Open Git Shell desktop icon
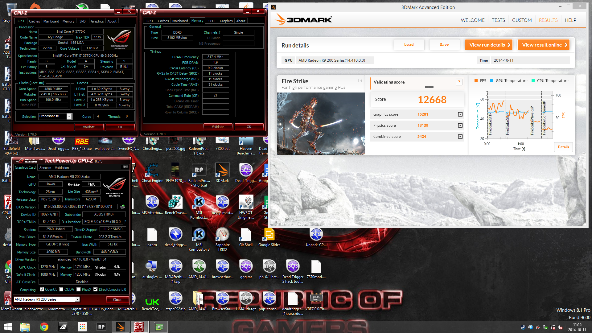This screenshot has width=592, height=333. pos(246,234)
